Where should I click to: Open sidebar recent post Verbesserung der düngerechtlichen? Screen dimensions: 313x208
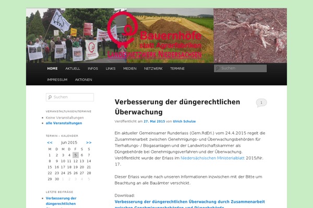[61, 202]
